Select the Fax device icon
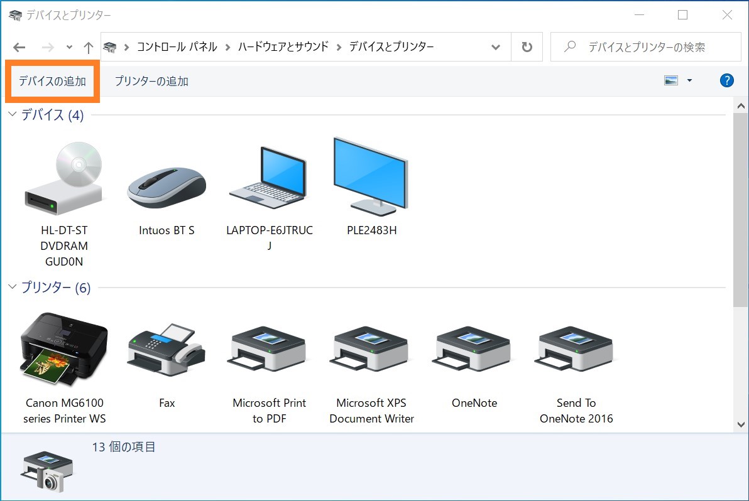The width and height of the screenshot is (749, 501). click(x=167, y=350)
